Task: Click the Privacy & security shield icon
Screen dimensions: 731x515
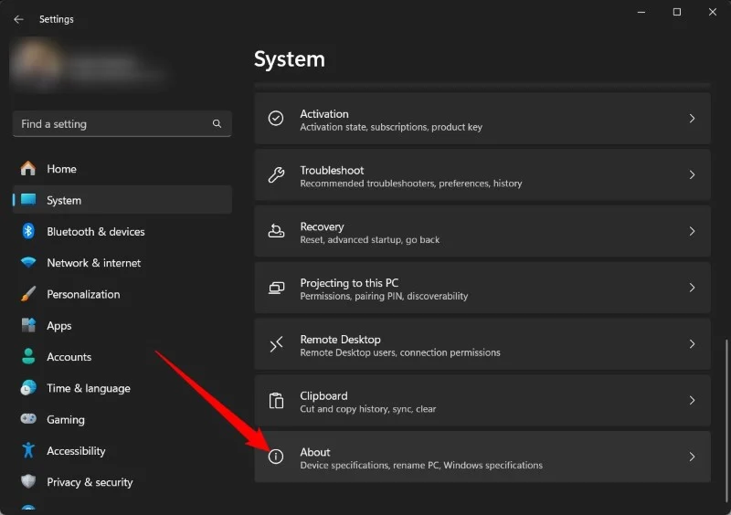Action: click(x=28, y=481)
